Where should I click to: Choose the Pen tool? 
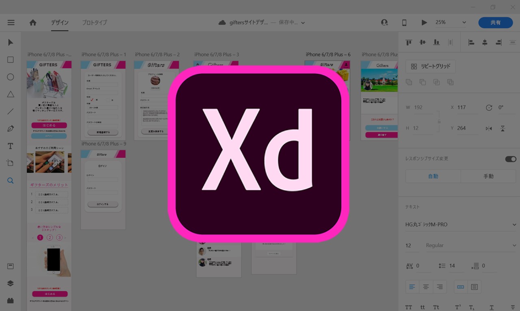coord(11,129)
